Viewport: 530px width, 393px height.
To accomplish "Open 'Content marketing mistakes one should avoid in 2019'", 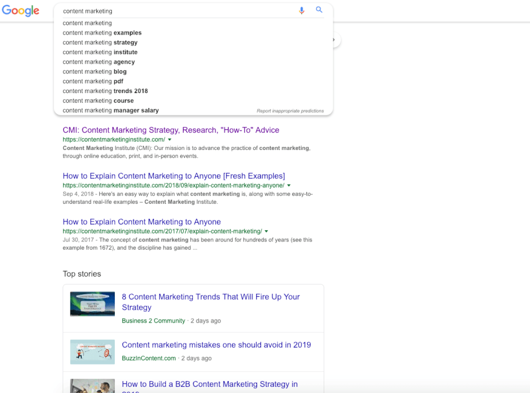I will [x=216, y=345].
